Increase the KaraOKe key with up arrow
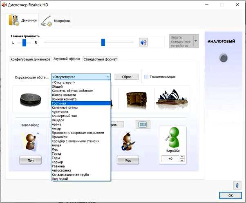 [x=182, y=157]
